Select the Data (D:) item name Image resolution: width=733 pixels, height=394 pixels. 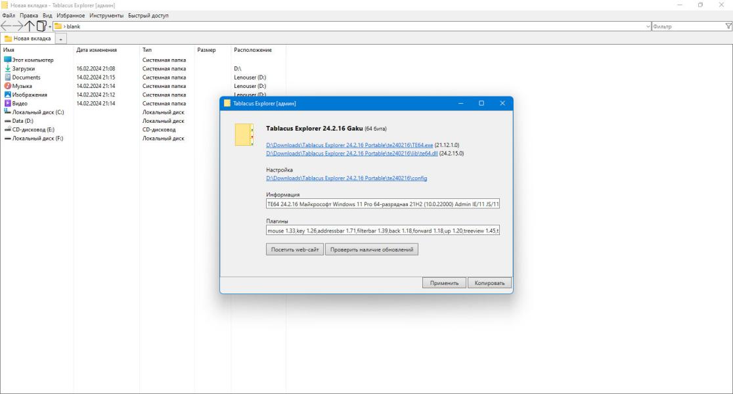click(23, 121)
